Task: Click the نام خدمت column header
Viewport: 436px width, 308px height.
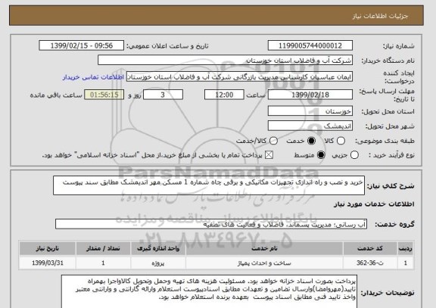Action: coord(264,248)
